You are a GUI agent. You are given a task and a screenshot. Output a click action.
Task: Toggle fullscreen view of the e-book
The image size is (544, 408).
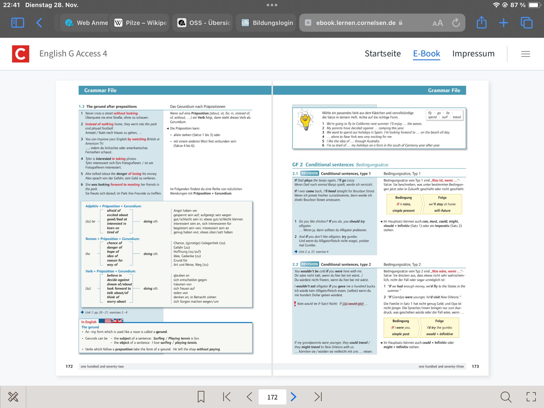tap(531, 397)
